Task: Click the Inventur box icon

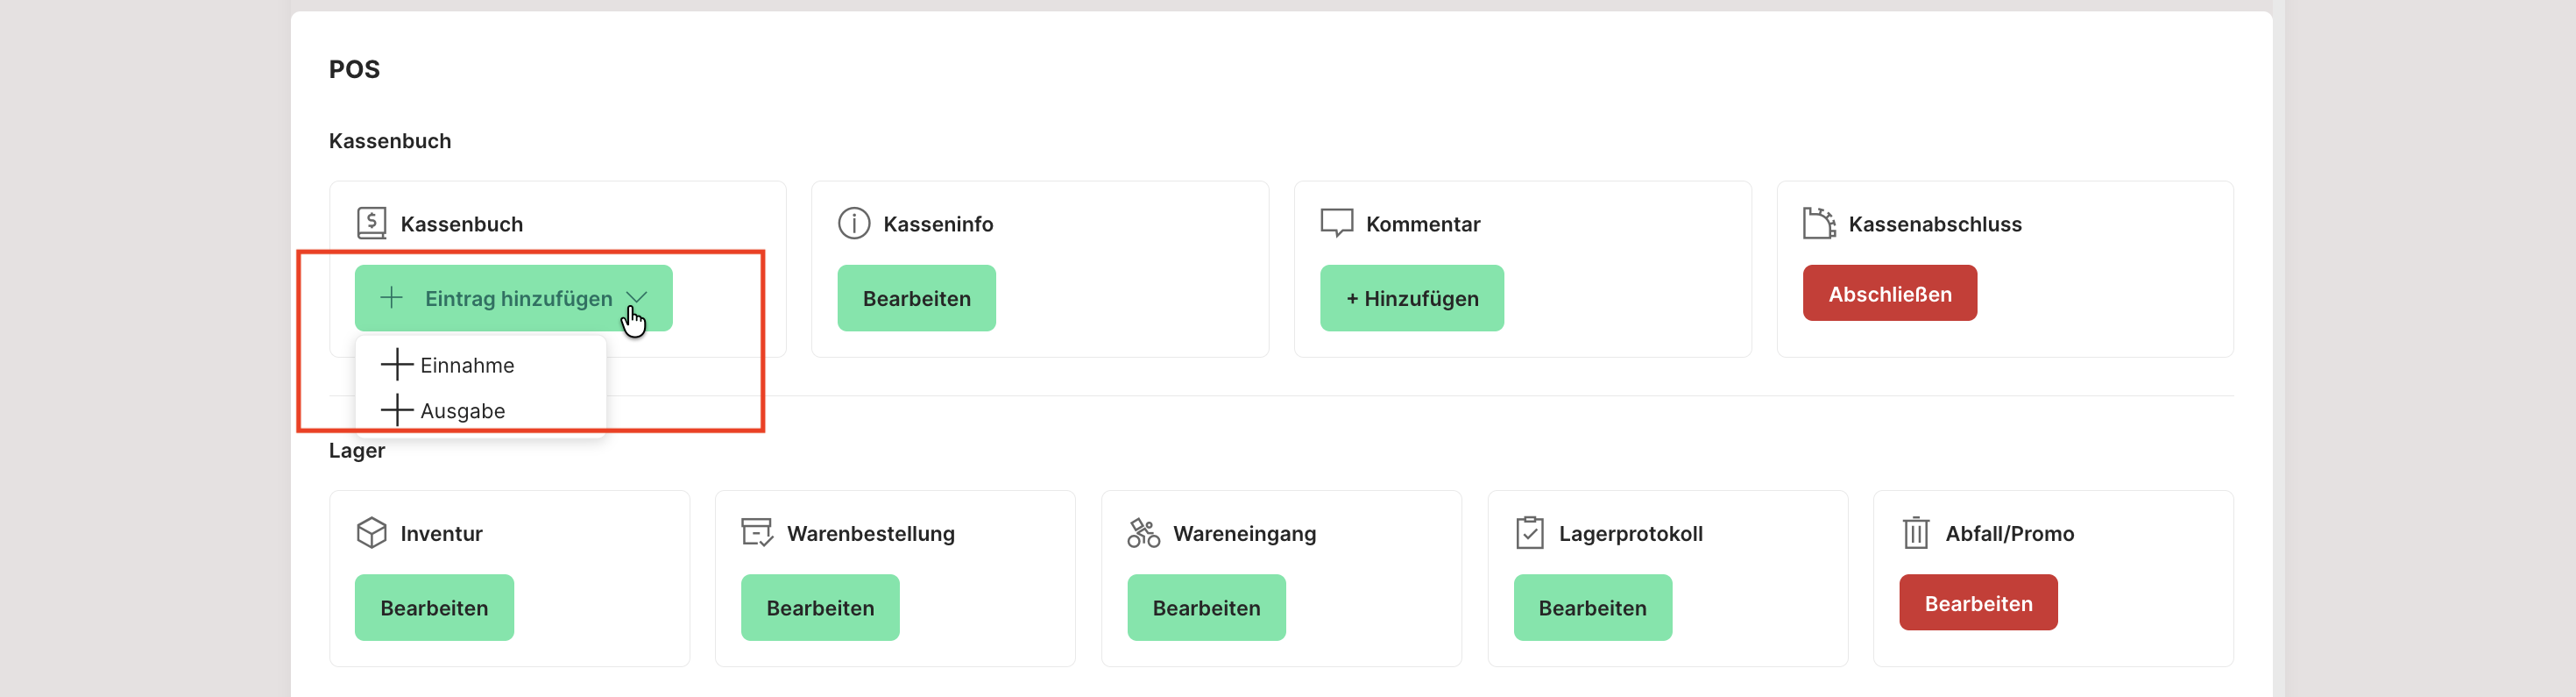Action: (371, 533)
